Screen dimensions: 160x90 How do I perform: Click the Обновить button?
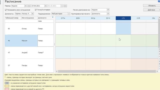(152, 6)
